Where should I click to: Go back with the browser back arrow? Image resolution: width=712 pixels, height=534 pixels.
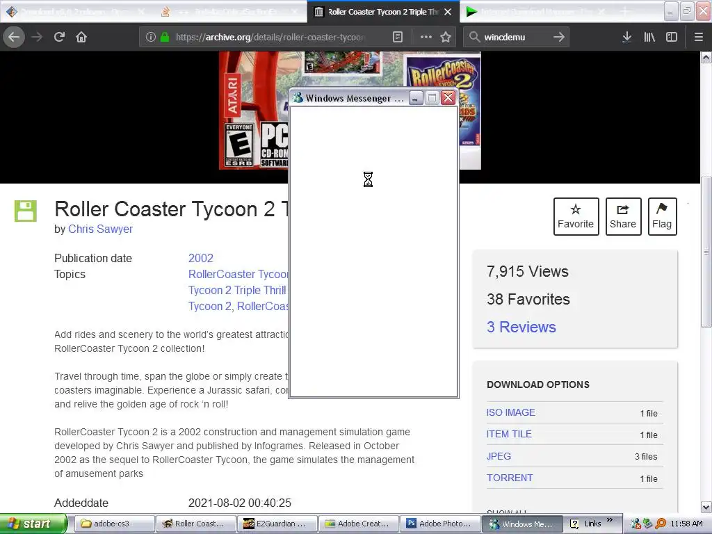[x=14, y=38]
